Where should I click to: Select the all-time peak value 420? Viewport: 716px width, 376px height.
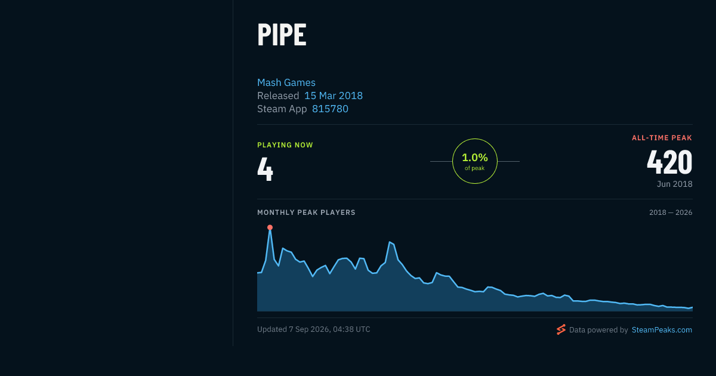click(669, 162)
